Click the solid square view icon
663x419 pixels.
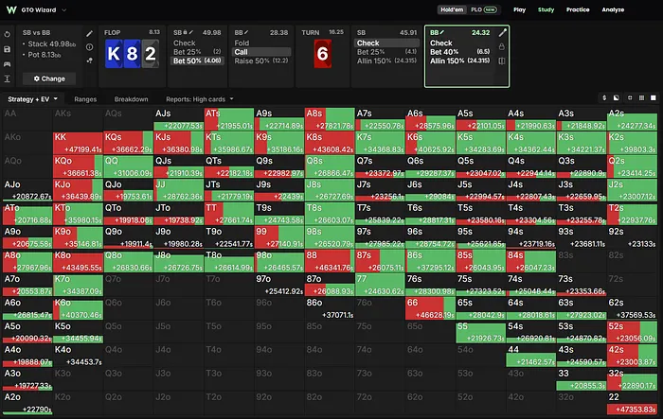[654, 98]
